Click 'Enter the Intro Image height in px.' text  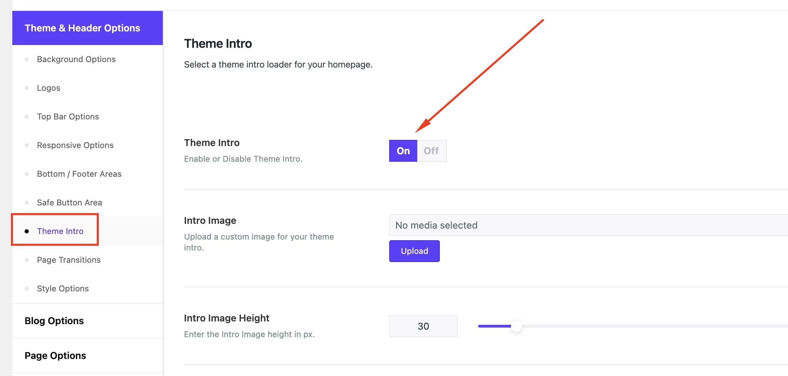249,334
